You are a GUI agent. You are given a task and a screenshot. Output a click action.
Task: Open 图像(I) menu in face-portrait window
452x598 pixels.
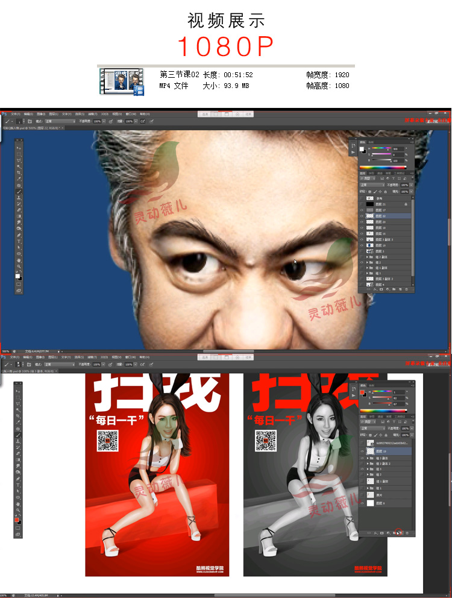tap(41, 114)
